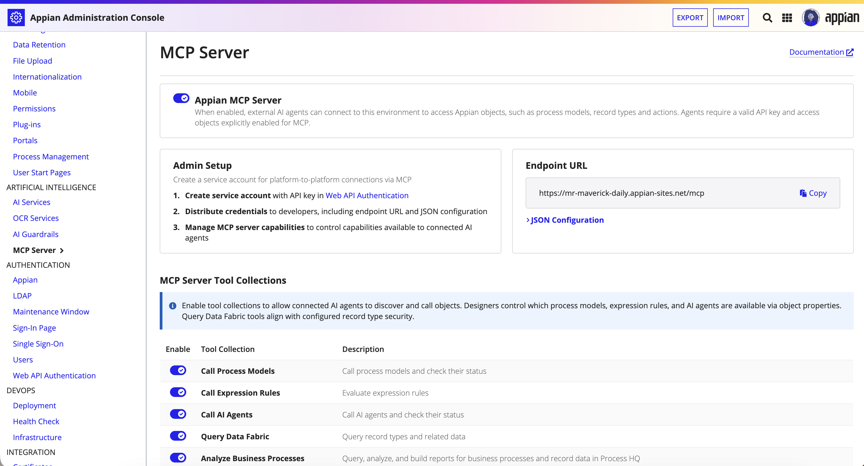The image size is (864, 466).
Task: Open Web API Authentication in sidebar
Action: [54, 376]
